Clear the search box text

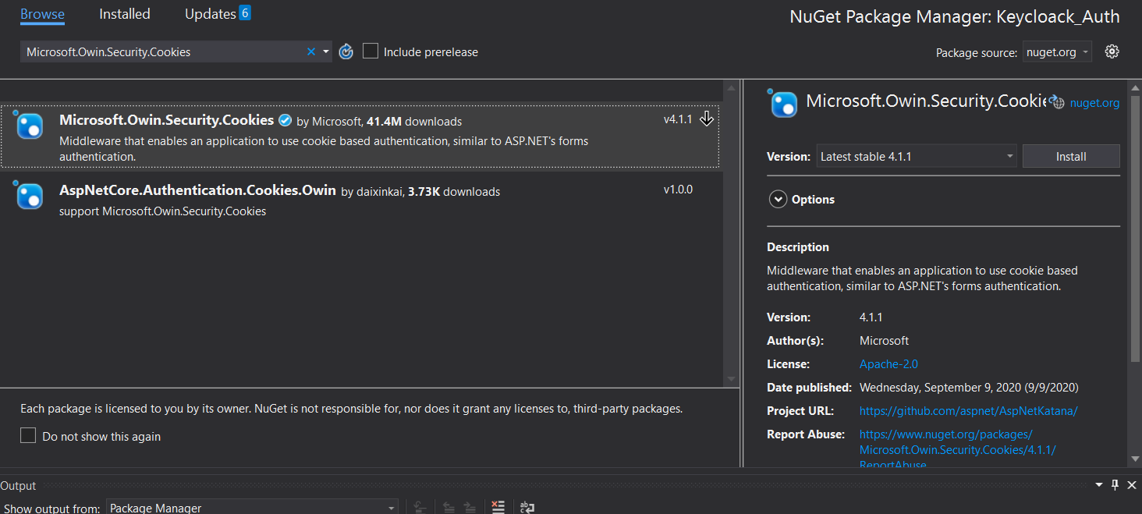point(311,51)
